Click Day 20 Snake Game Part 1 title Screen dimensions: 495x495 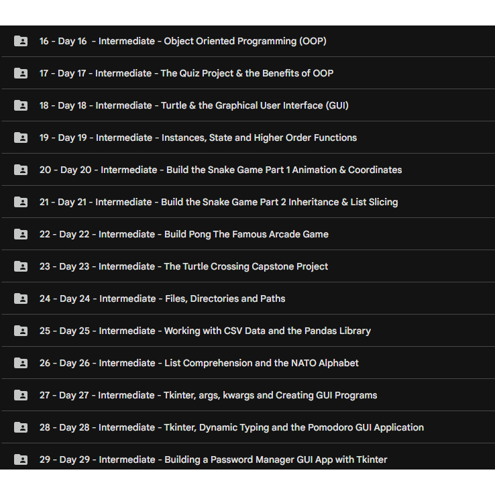(x=220, y=170)
